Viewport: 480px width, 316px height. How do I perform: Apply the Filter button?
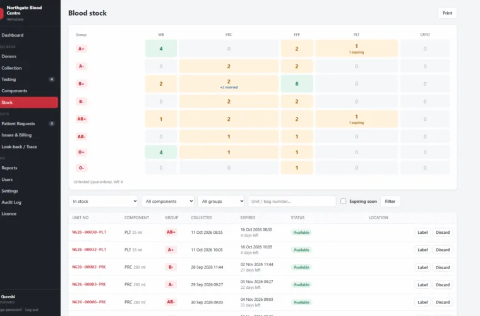[x=390, y=201]
